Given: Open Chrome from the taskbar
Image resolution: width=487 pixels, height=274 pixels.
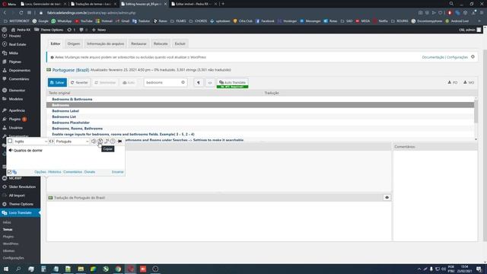Looking at the screenshot, I should point(119,269).
